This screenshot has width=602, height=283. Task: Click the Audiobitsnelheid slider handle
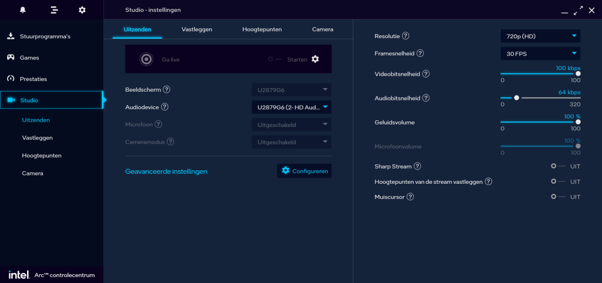[x=516, y=98]
